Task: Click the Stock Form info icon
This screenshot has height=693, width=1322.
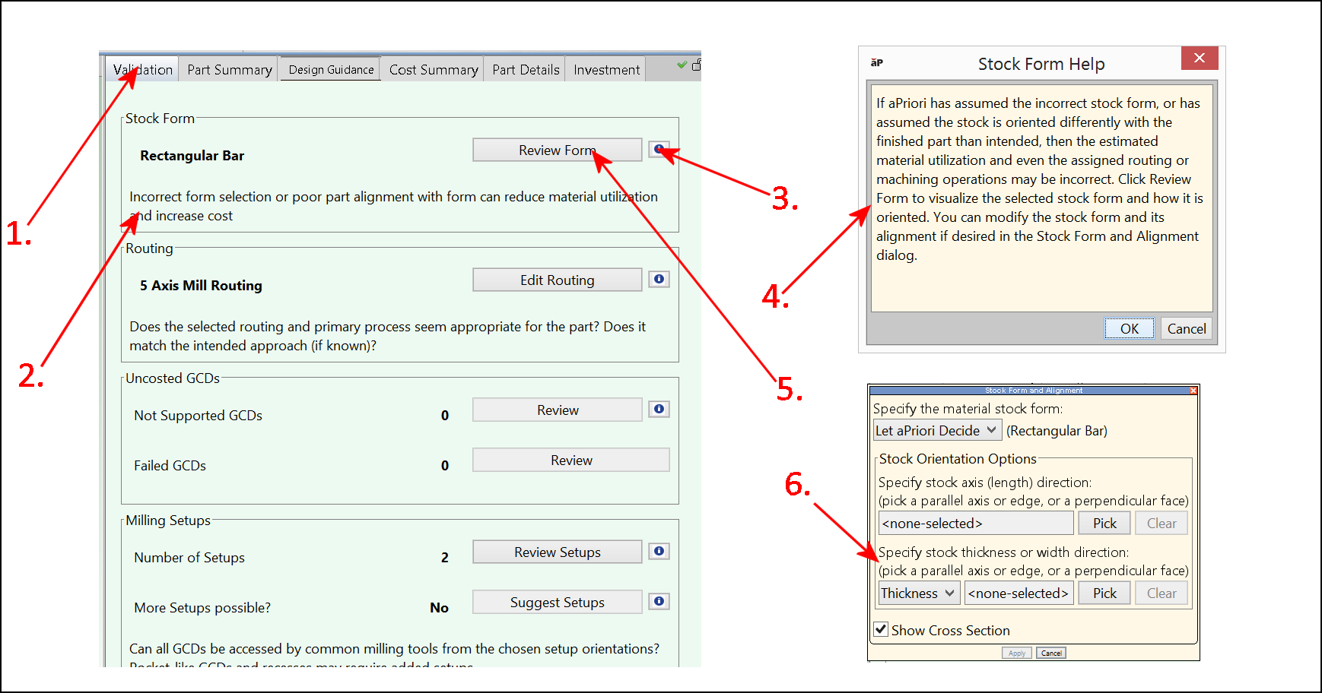Action: (659, 149)
